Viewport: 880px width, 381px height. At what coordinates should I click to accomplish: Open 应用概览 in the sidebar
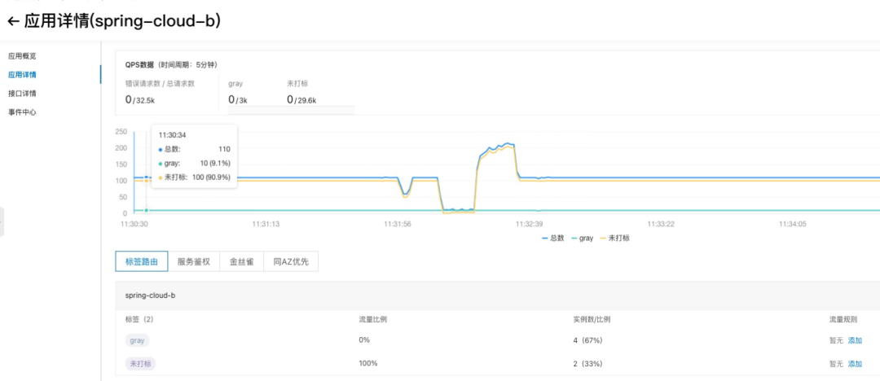click(23, 56)
